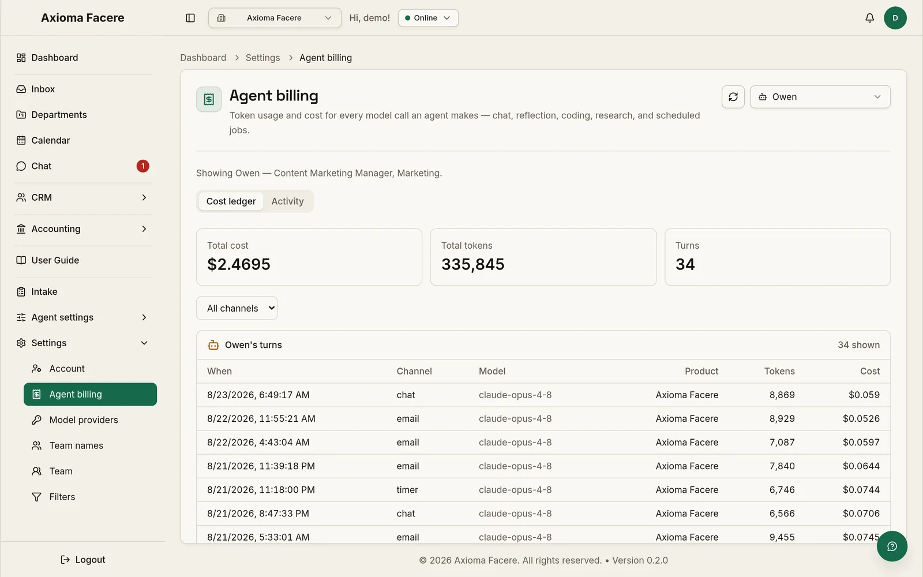923x577 pixels.
Task: Go to Dashboard in the sidebar
Action: (84, 58)
